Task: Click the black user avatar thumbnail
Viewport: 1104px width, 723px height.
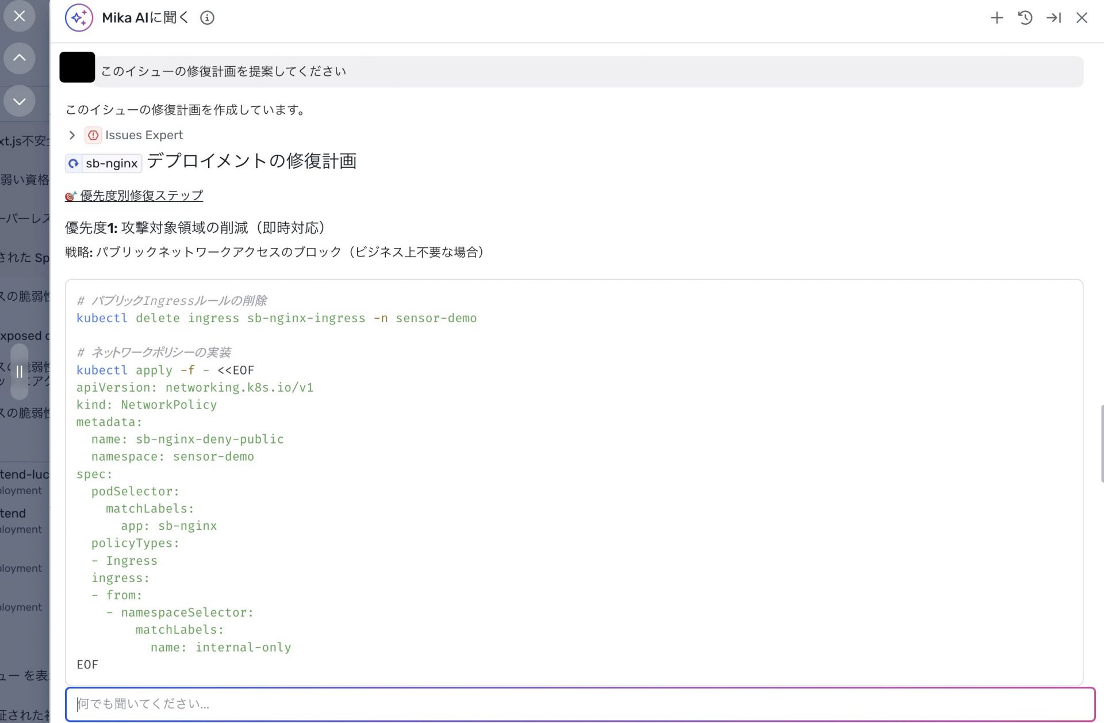Action: (x=77, y=67)
